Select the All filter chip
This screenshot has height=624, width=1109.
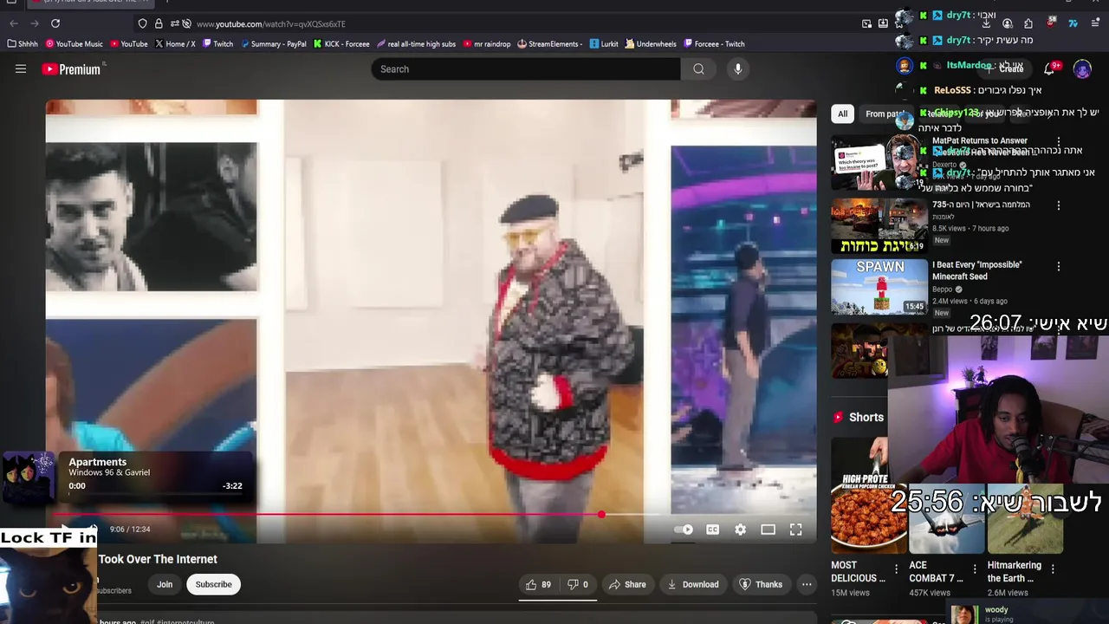(842, 114)
